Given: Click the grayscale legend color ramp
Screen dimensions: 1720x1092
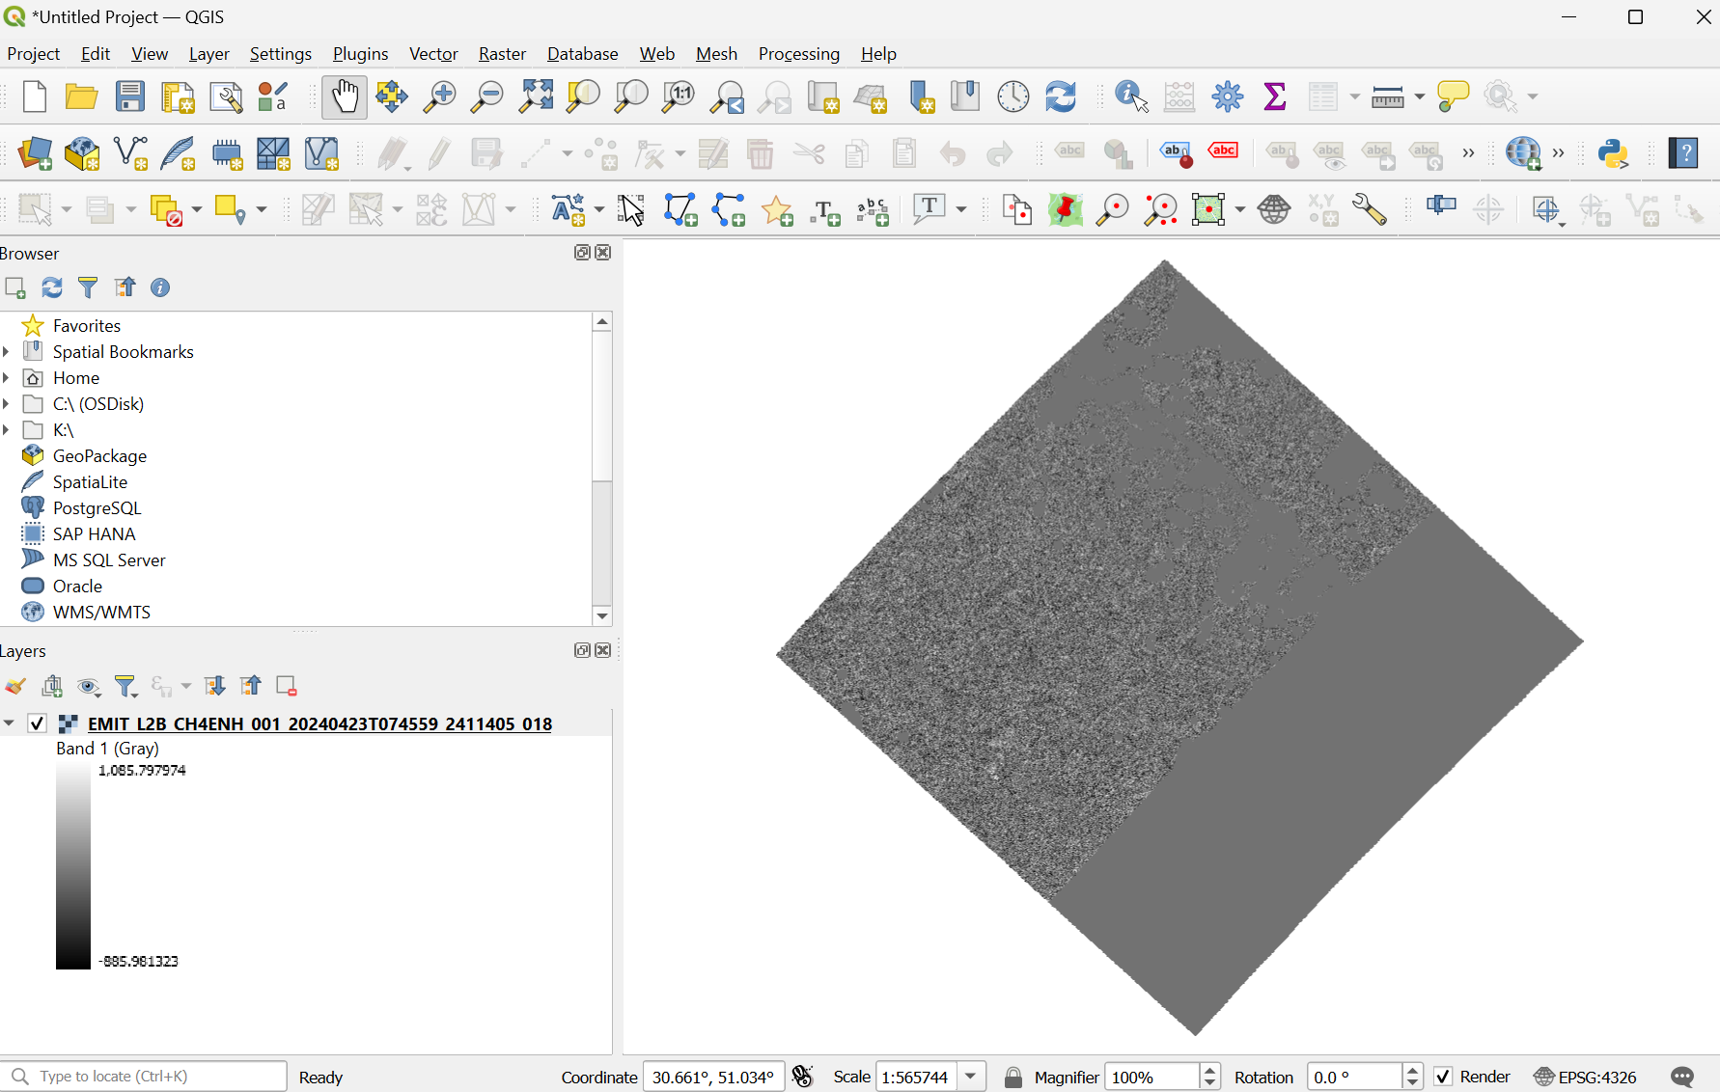Looking at the screenshot, I should coord(73,866).
